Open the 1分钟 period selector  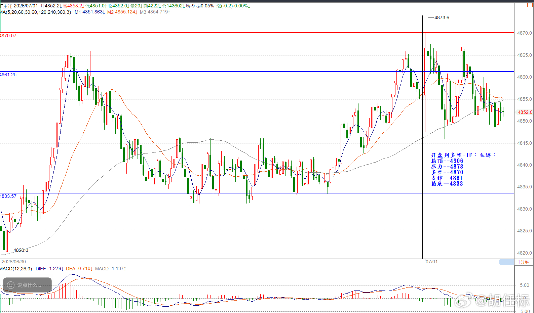click(x=523, y=262)
